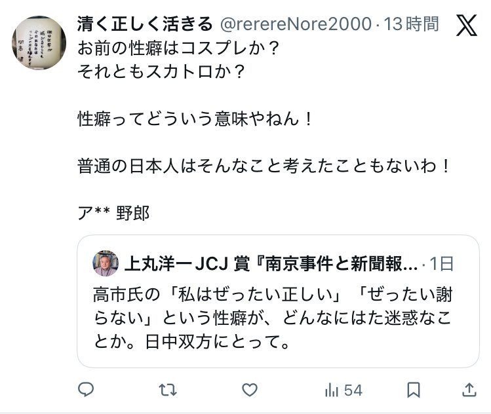Viewport: 491px width, 414px height.
Task: Open the quoted author's avatar thumbnail
Action: (x=106, y=263)
